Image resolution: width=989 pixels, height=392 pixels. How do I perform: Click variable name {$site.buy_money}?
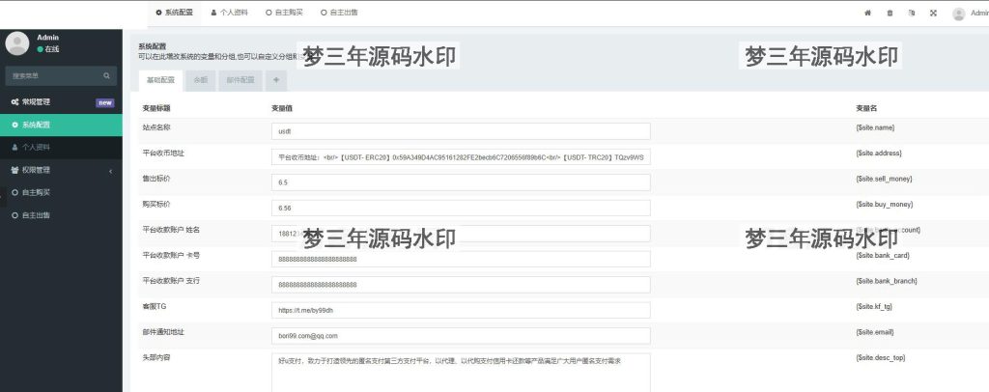click(x=885, y=204)
